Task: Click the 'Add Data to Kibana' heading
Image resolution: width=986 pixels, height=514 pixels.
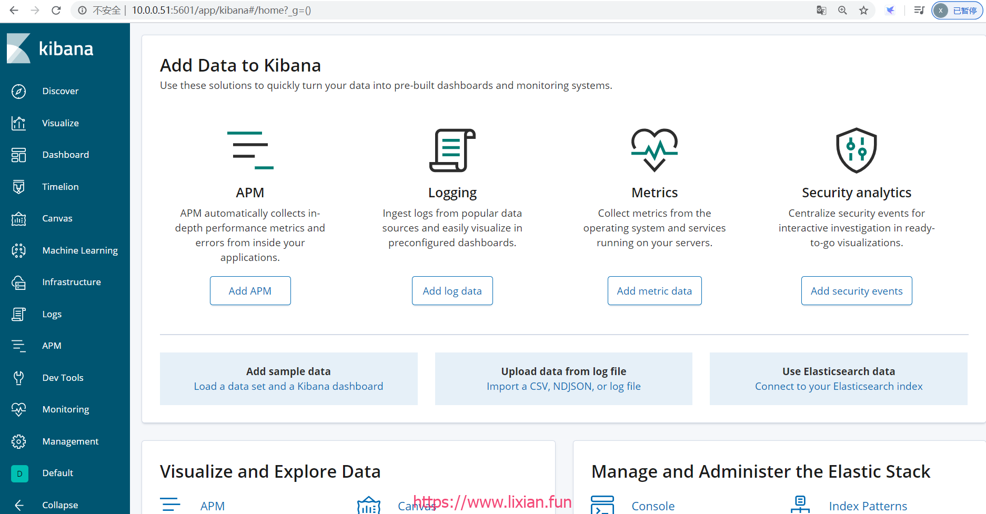Action: point(240,65)
